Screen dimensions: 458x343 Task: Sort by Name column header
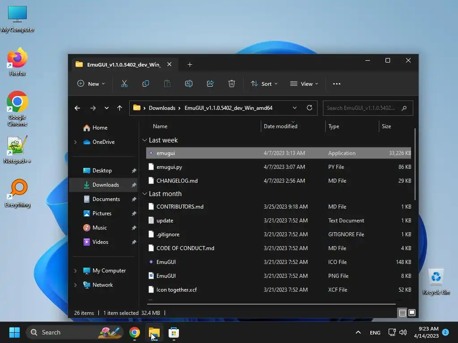coord(160,126)
